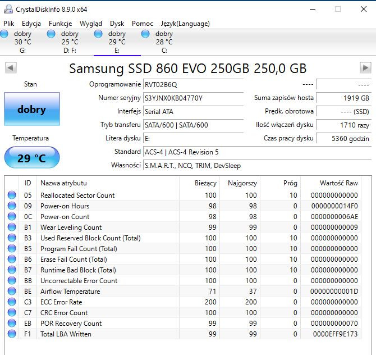Select the E: drive tab
Viewport: 376px width, 355px height.
coord(117,42)
